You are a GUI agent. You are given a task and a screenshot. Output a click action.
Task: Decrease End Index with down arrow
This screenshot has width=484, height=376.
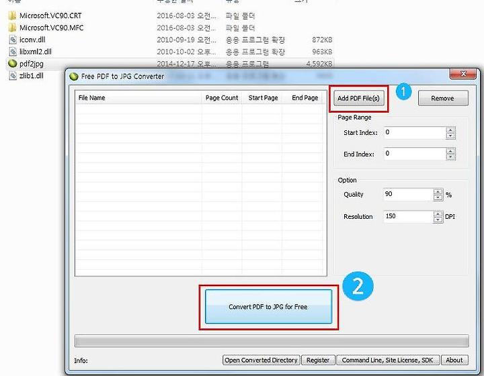coord(450,157)
